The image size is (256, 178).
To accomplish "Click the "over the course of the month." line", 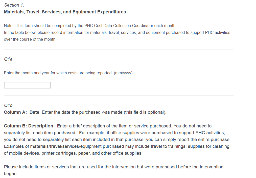I will tap(30, 39).
